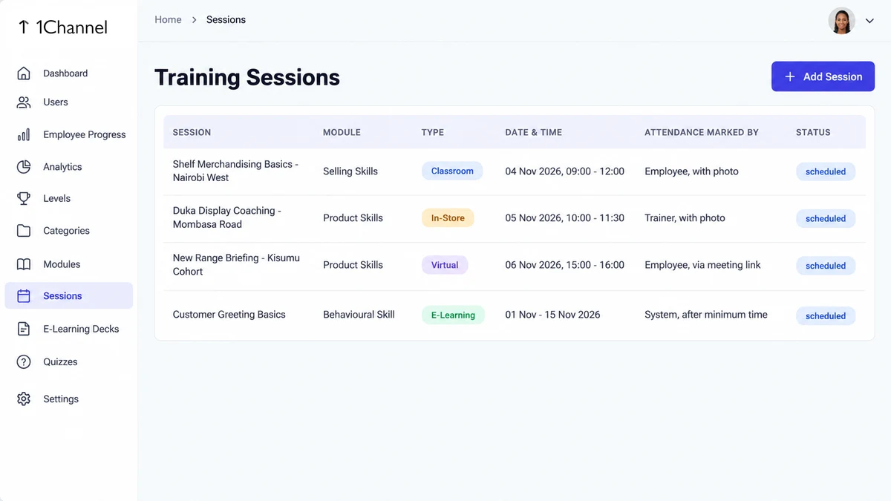Click the Quizzes question mark icon
The width and height of the screenshot is (891, 501).
click(24, 362)
